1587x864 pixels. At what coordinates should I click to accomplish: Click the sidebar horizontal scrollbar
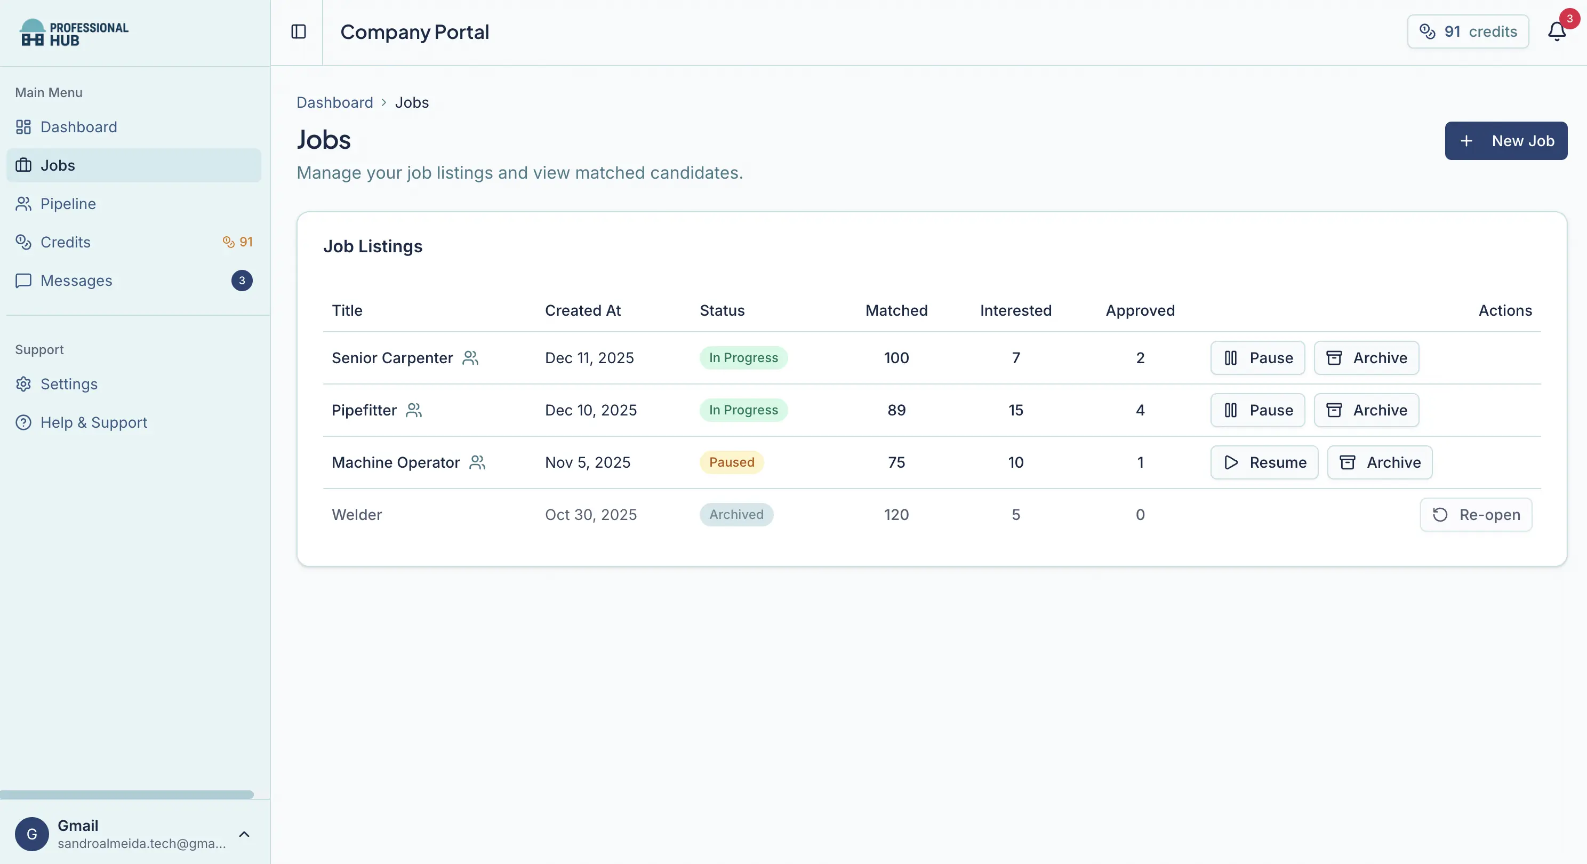tap(127, 794)
